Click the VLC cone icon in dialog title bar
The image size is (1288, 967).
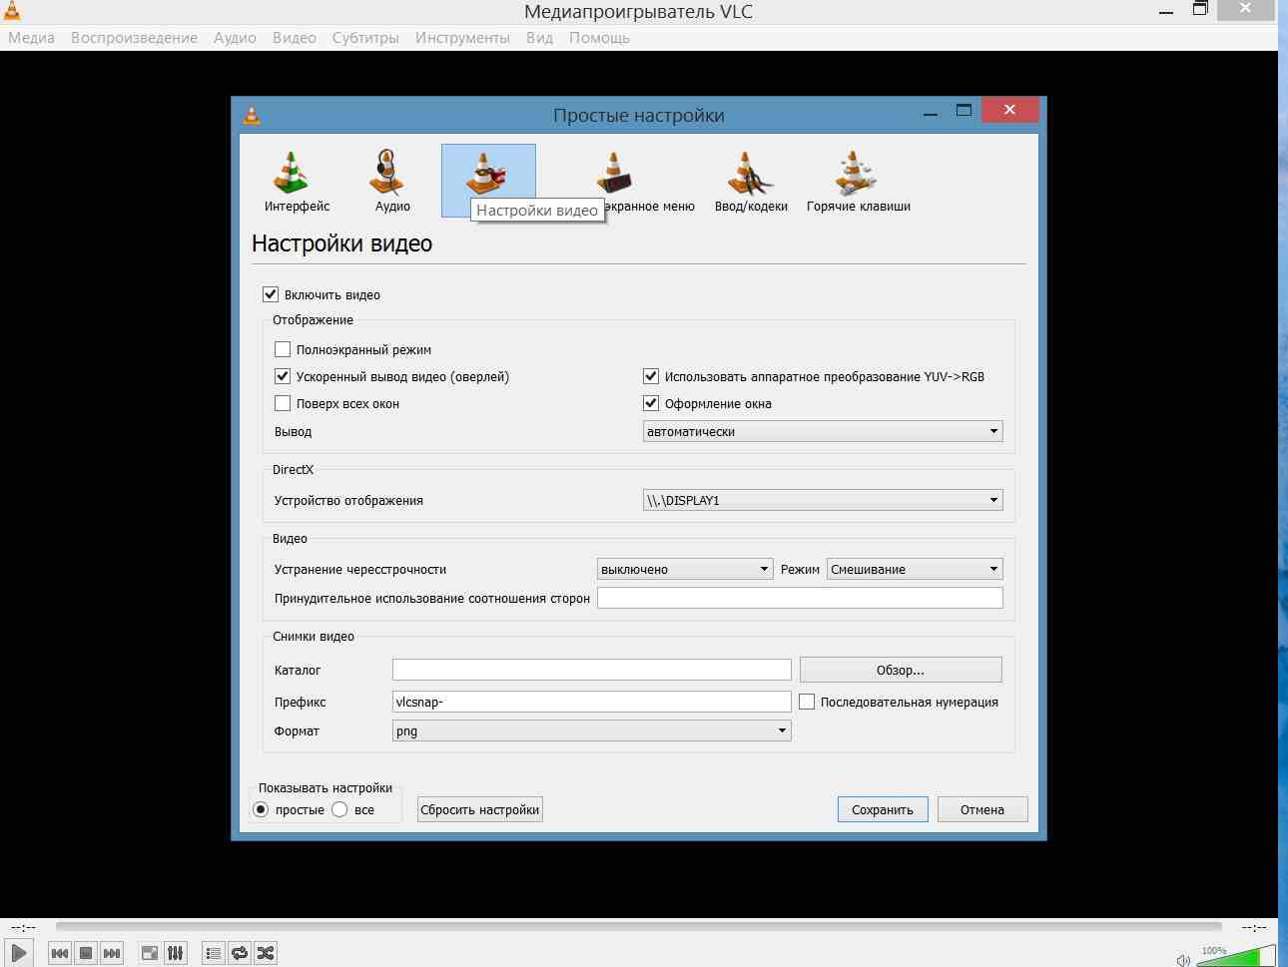point(252,115)
